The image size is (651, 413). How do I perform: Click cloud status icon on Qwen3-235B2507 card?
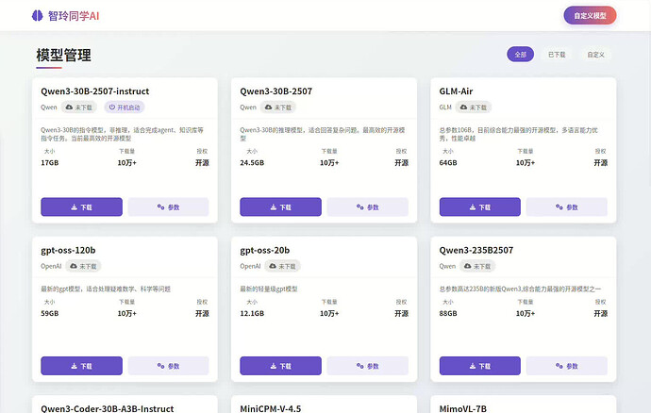467,266
